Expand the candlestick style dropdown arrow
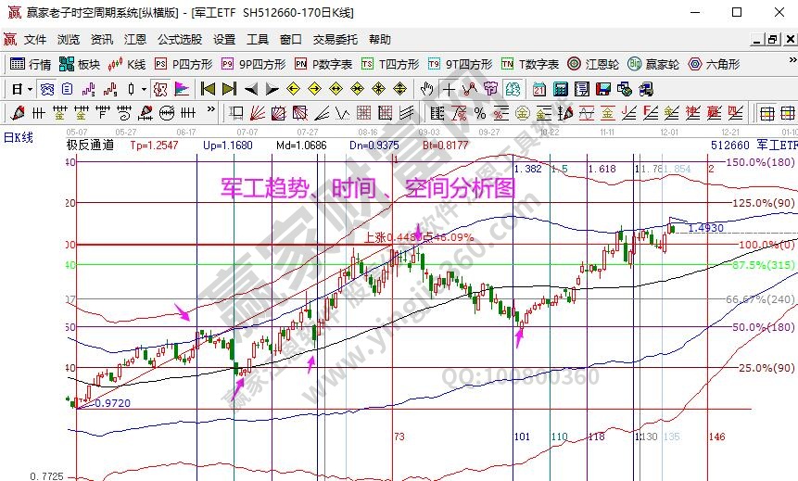The image size is (798, 481). pos(143,89)
